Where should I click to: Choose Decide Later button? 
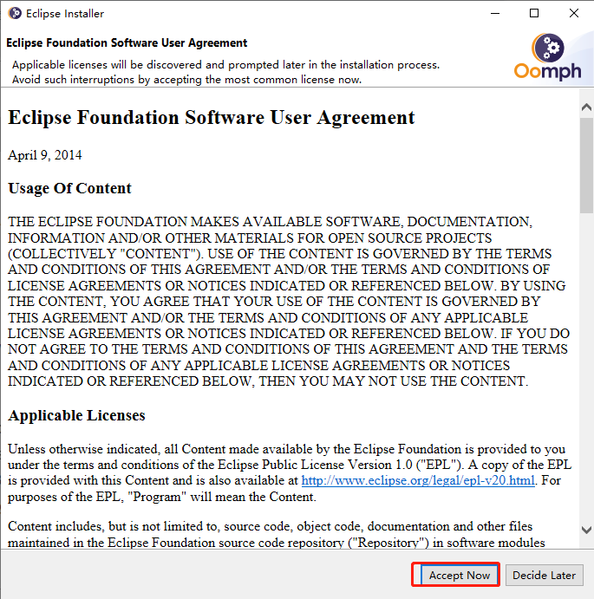(x=544, y=575)
